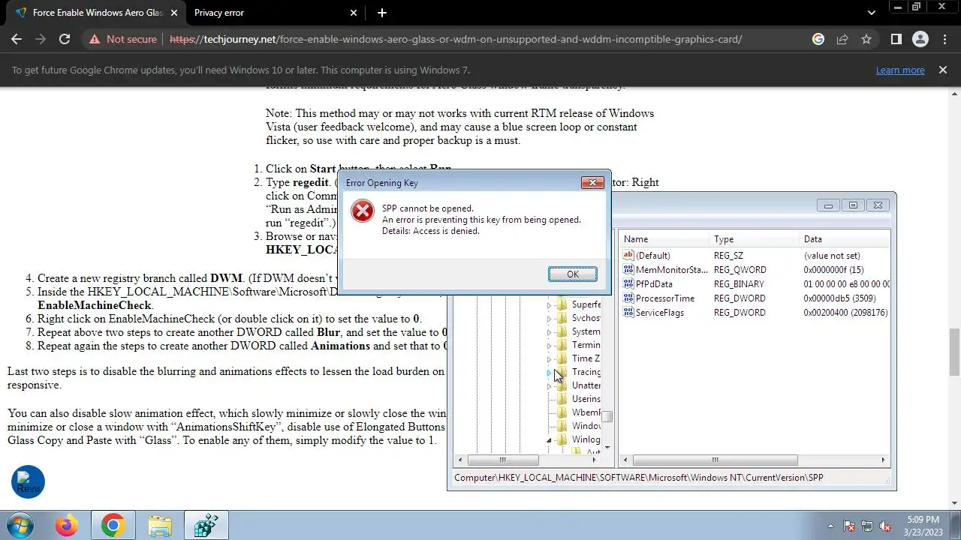Show hidden system tray icons
961x540 pixels.
click(830, 526)
